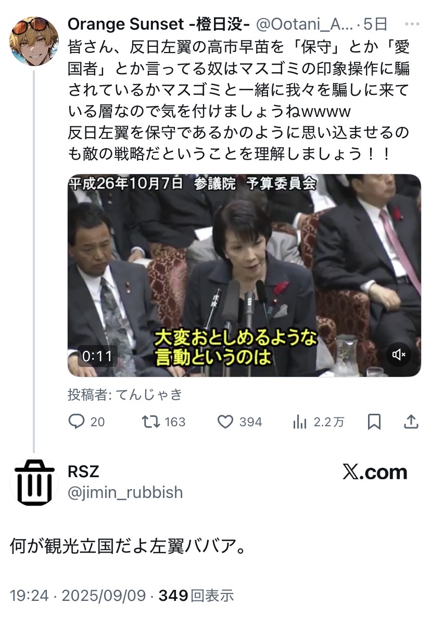This screenshot has height=617, width=431.
Task: Open the 19:24 · 2025/09/09 timestamp
Action: coord(78,595)
